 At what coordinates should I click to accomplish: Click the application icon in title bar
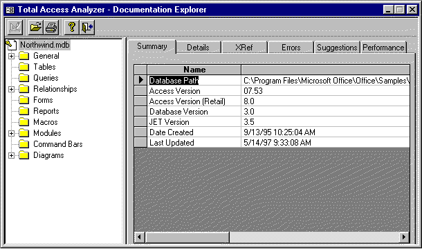(10, 10)
